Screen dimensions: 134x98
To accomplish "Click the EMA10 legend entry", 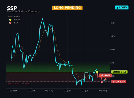I will coord(15,17).
